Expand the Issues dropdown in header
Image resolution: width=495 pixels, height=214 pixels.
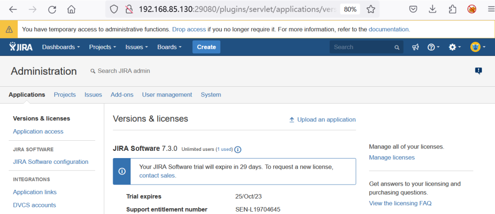[137, 47]
